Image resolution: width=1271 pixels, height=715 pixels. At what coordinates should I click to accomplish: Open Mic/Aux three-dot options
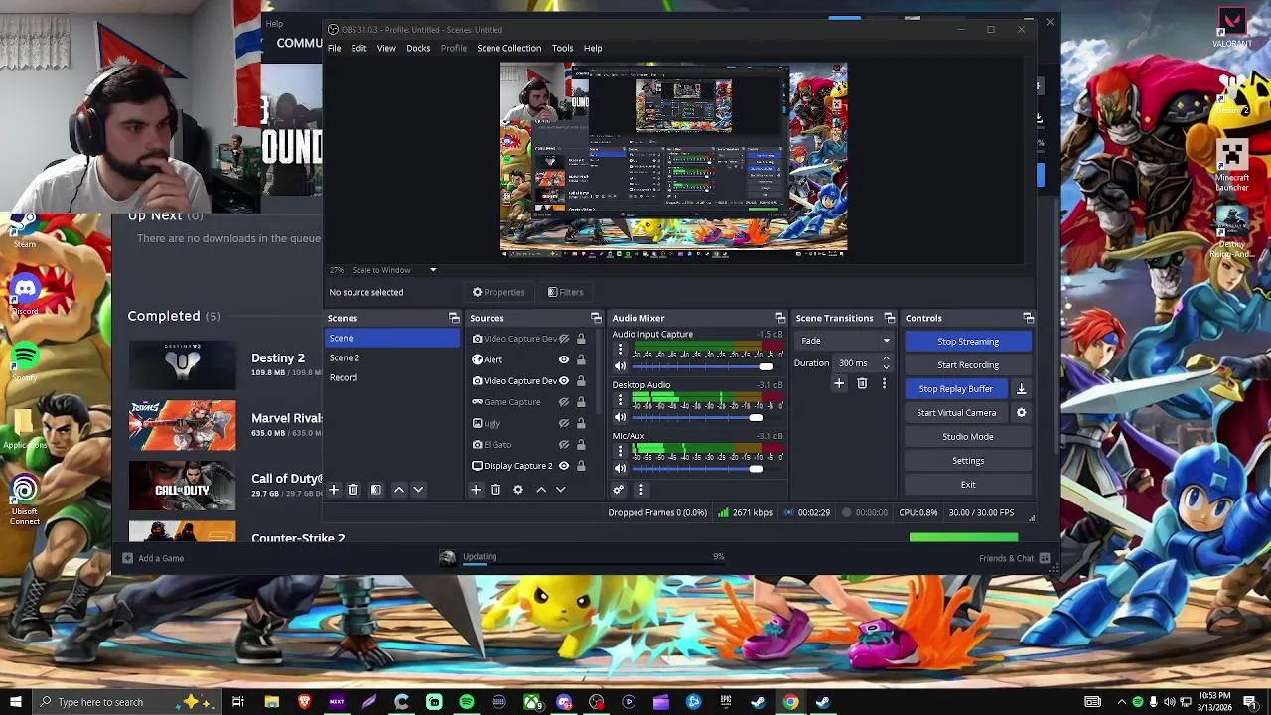[621, 452]
